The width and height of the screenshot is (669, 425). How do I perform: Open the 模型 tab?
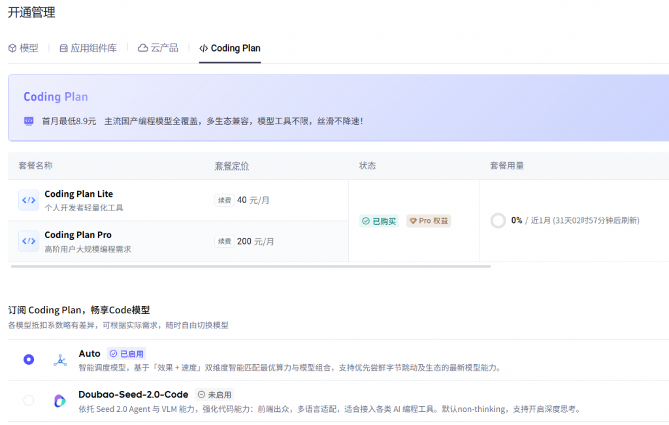(x=24, y=48)
